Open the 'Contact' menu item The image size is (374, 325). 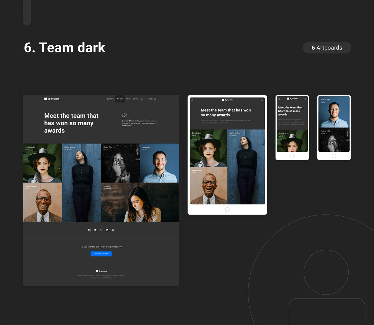[x=136, y=99]
